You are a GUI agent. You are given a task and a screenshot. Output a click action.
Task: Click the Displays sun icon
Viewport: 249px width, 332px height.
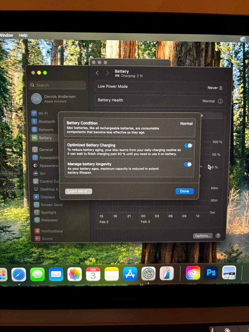(36, 197)
